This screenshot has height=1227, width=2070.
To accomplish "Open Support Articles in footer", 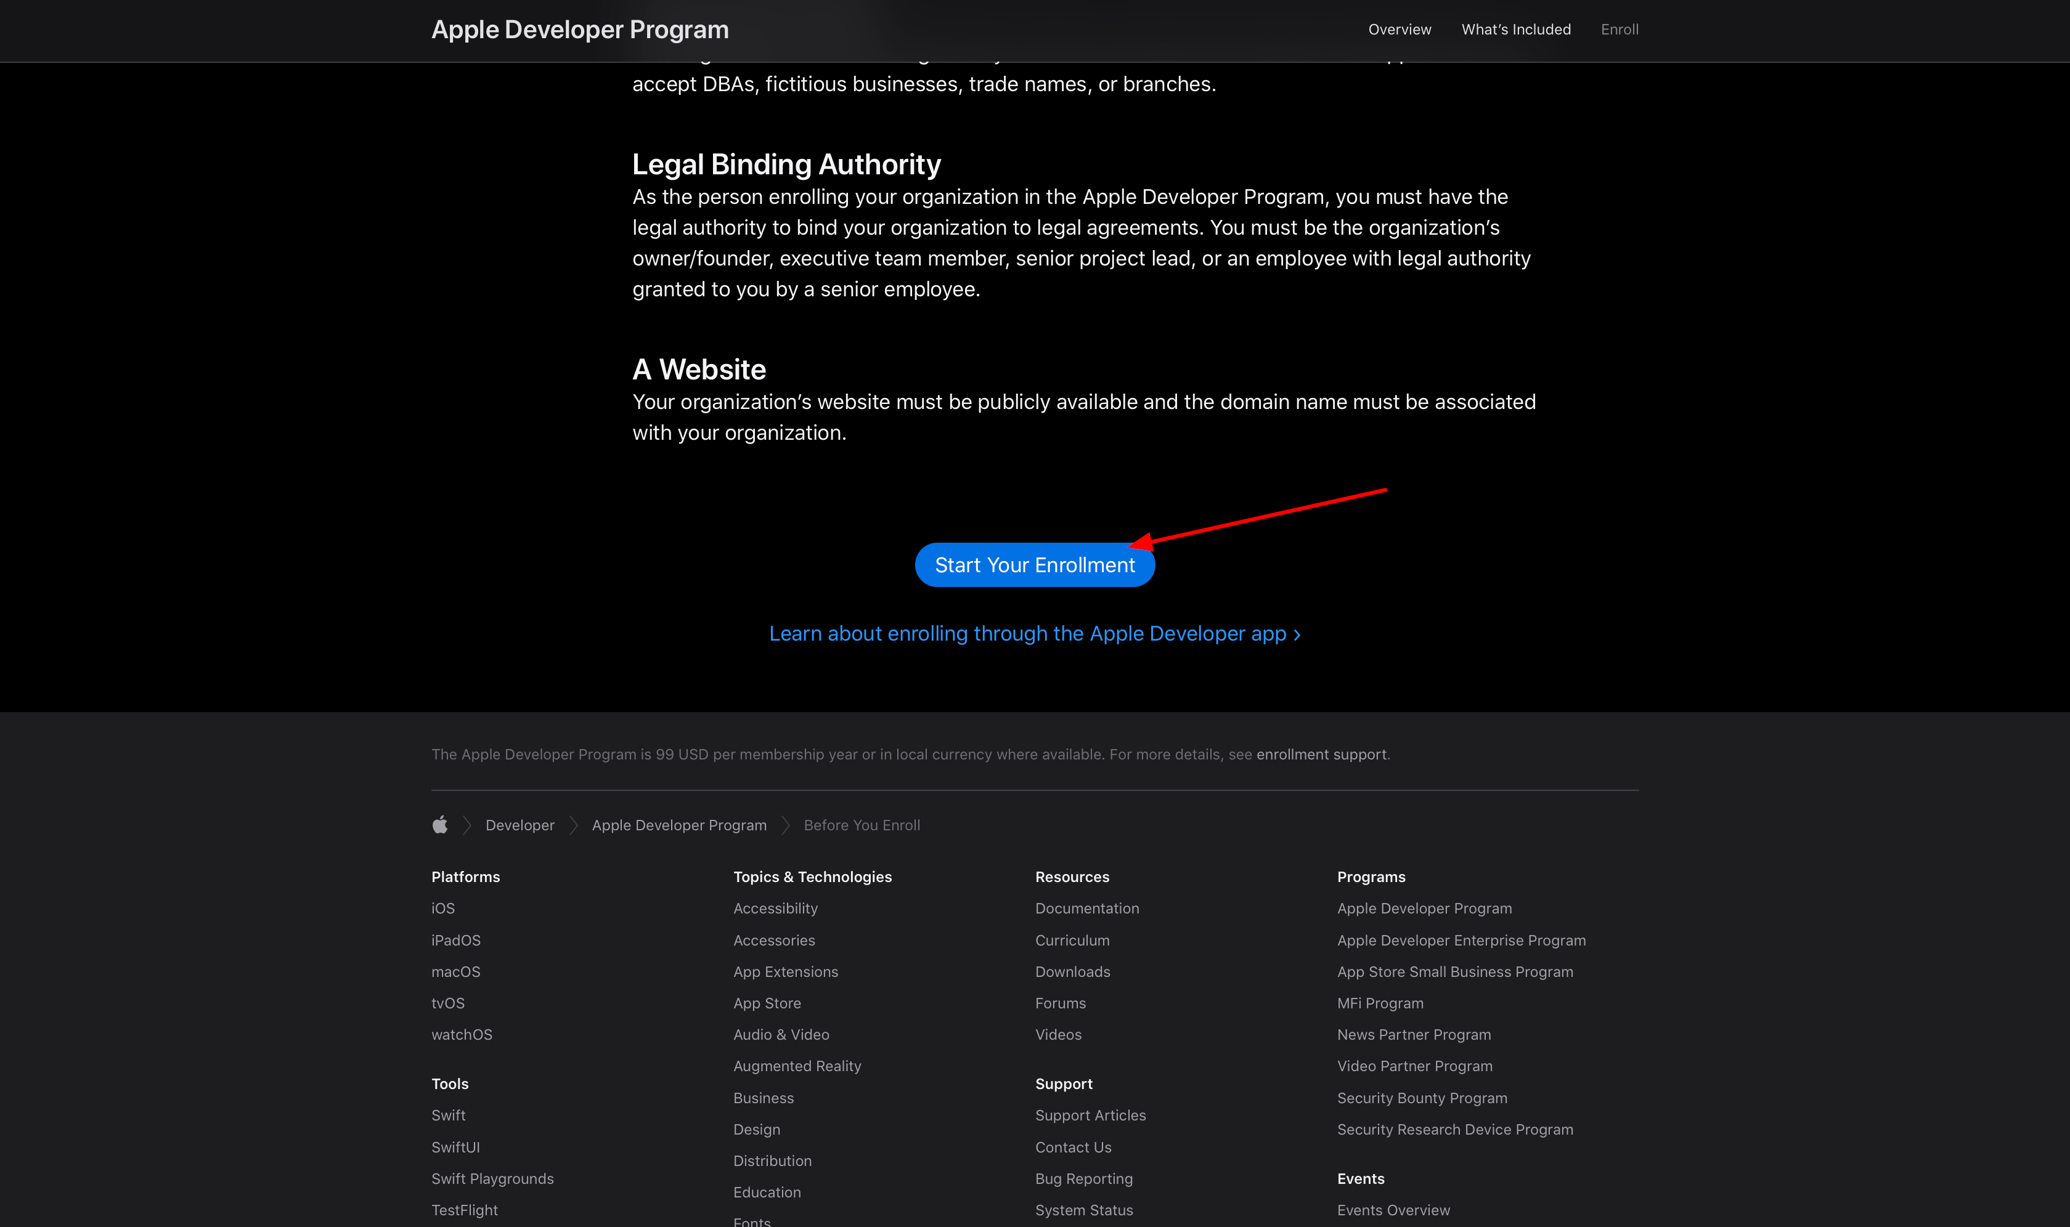I will (x=1090, y=1116).
